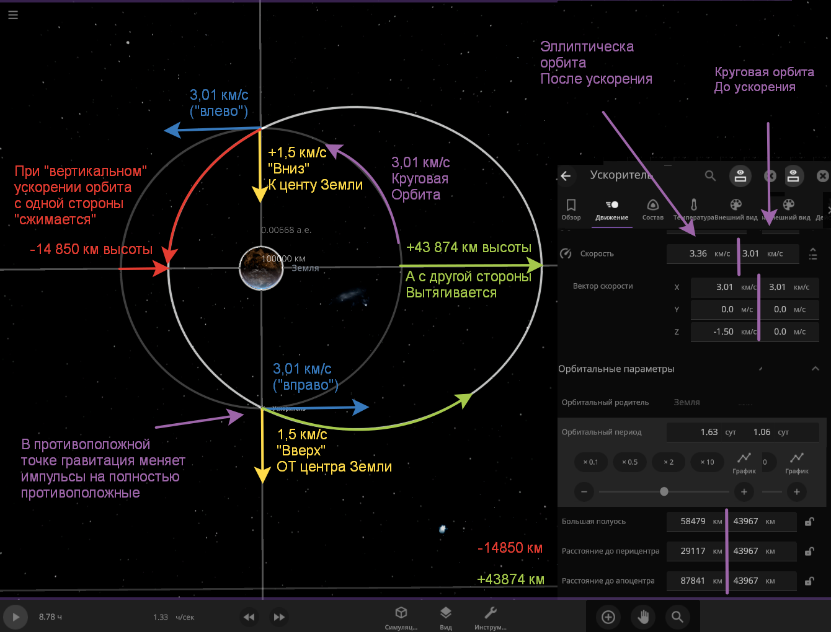Switch to the Состав tab
Image resolution: width=831 pixels, height=632 pixels.
652,210
